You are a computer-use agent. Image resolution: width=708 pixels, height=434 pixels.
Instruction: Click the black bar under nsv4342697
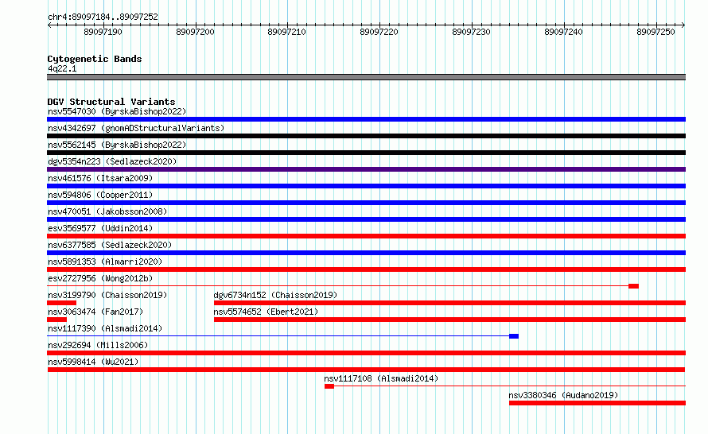(366, 136)
